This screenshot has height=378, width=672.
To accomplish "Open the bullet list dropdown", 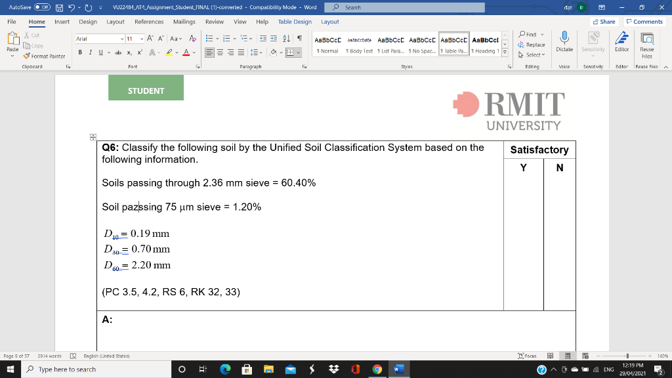I will pyautogui.click(x=217, y=38).
